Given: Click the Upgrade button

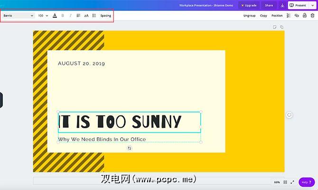Looking at the screenshot, I should click(x=249, y=5).
